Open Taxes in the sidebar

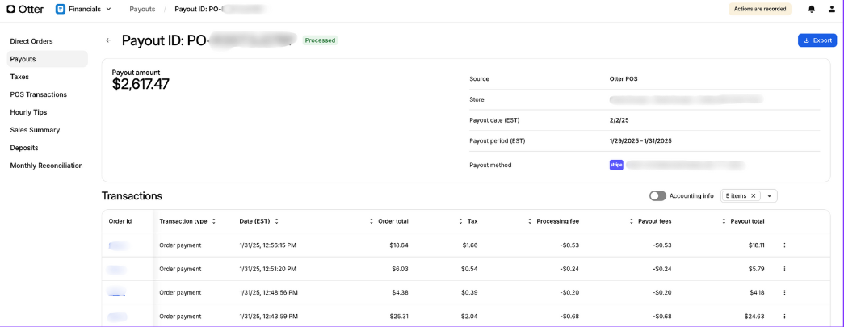click(x=19, y=77)
